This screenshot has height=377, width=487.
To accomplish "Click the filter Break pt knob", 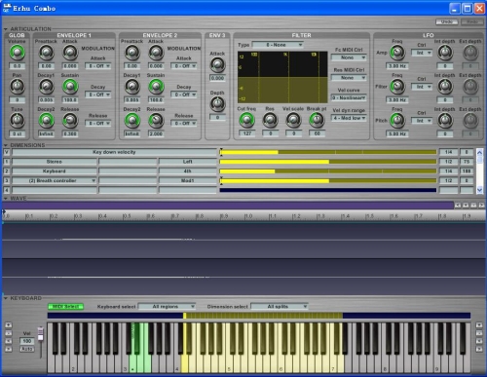I will (x=317, y=120).
